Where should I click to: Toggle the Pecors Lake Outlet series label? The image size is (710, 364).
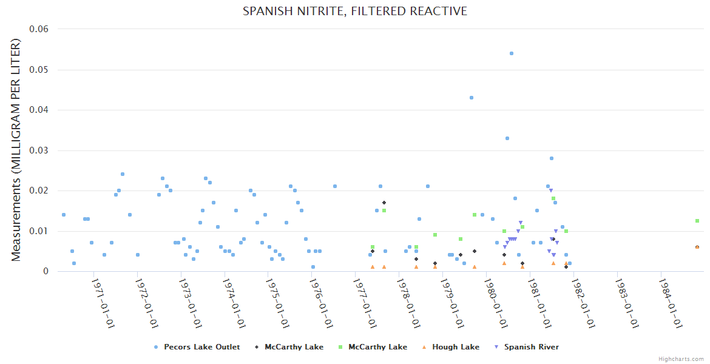201,347
